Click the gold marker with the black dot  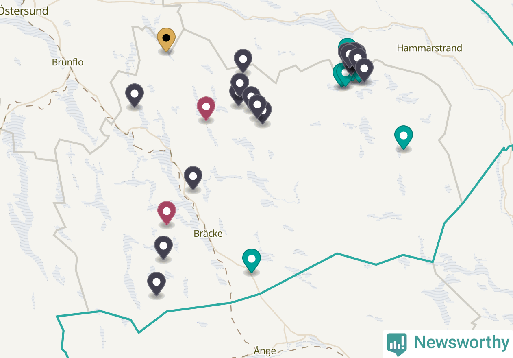(166, 39)
